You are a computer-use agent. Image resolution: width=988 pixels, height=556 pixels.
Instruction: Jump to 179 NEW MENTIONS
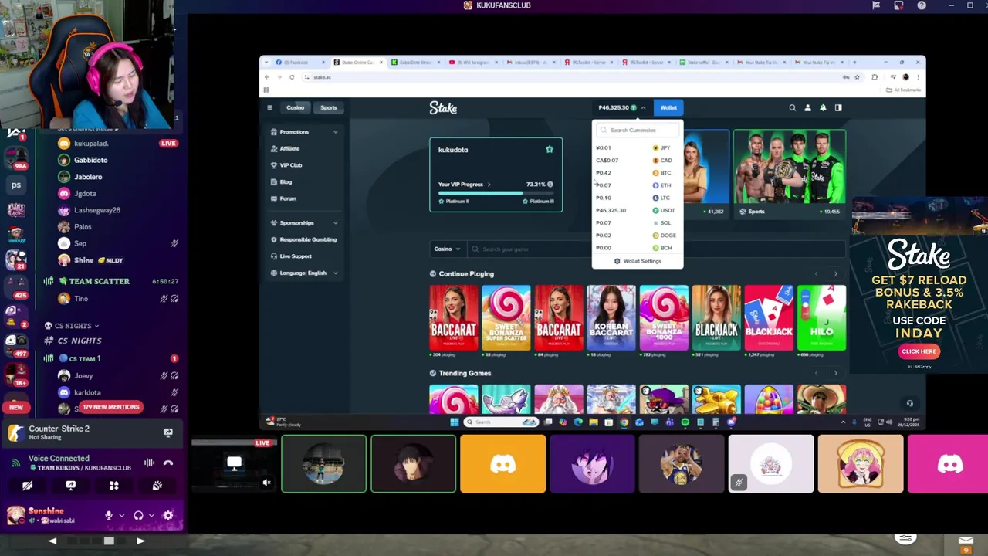pos(110,407)
